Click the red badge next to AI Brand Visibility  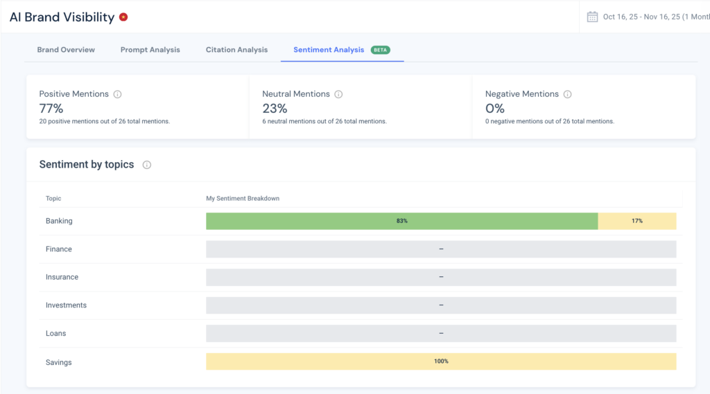pos(123,17)
